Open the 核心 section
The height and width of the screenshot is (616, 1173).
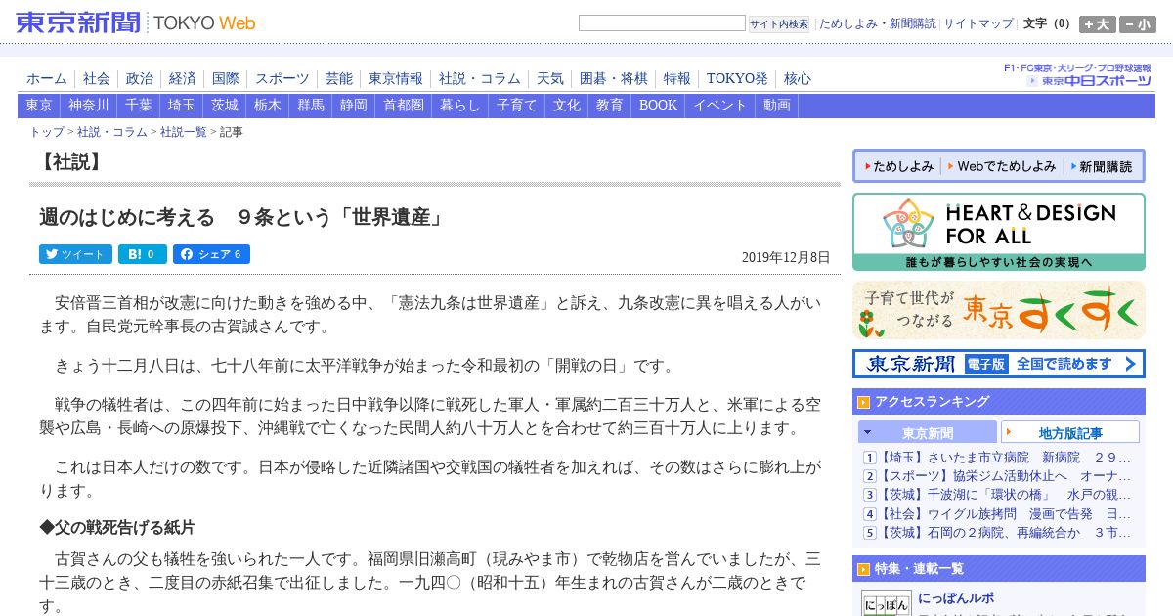coord(798,79)
